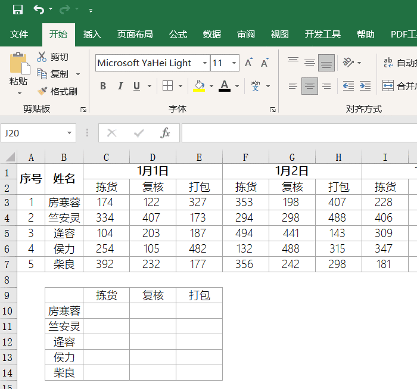Open the 开发工具 tab
Image resolution: width=417 pixels, height=389 pixels.
(x=323, y=35)
